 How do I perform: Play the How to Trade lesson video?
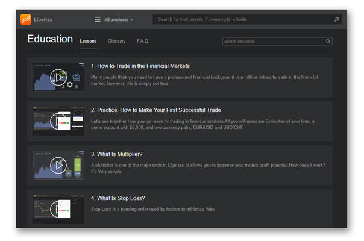tap(58, 77)
